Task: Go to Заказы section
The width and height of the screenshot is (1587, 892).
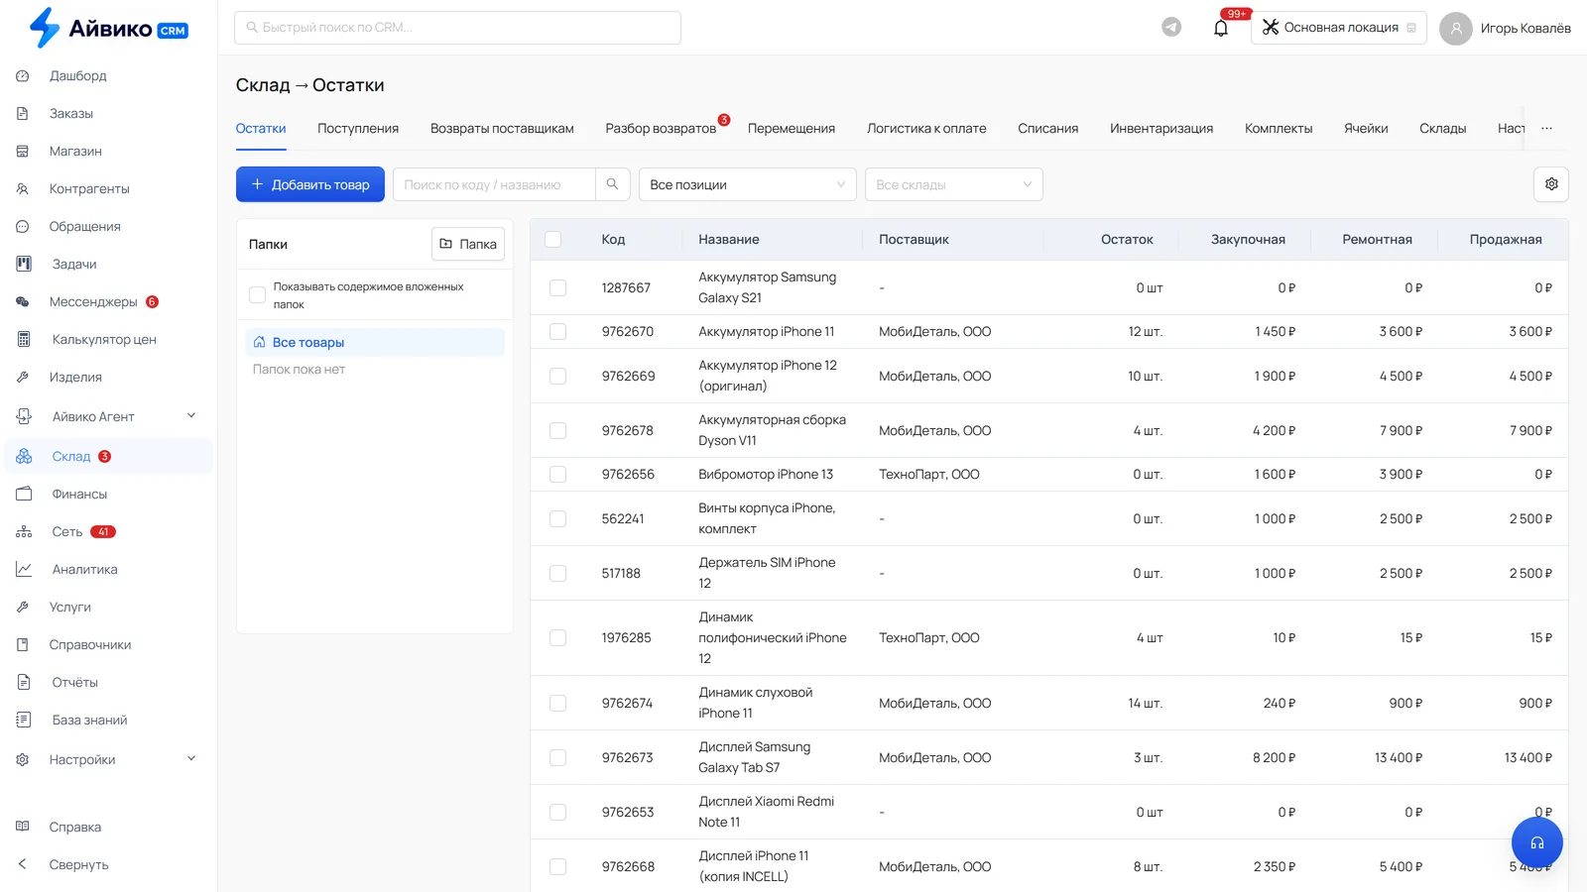Action: [71, 113]
